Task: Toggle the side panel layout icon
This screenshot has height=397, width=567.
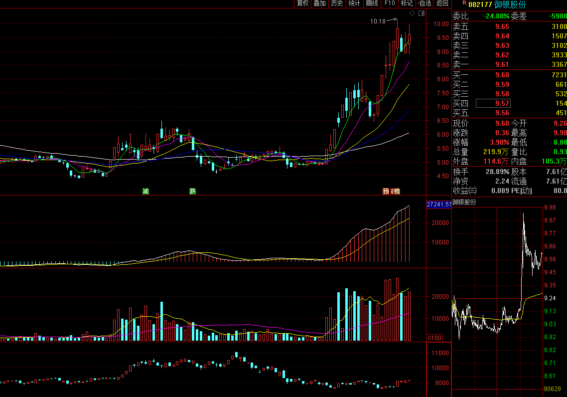Action: [x=422, y=13]
